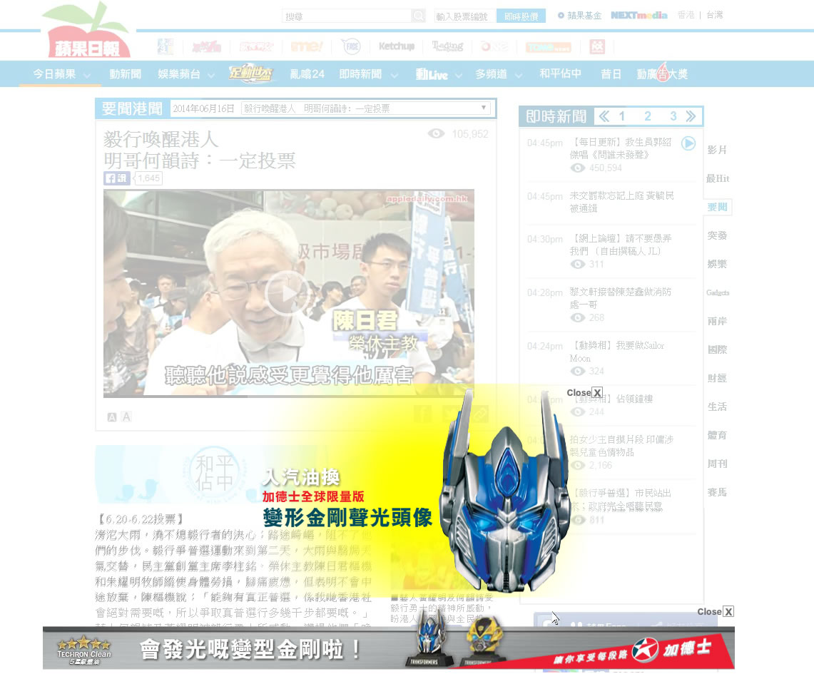Click the Techron Clean five-star logo
Image resolution: width=814 pixels, height=674 pixels.
tap(84, 651)
